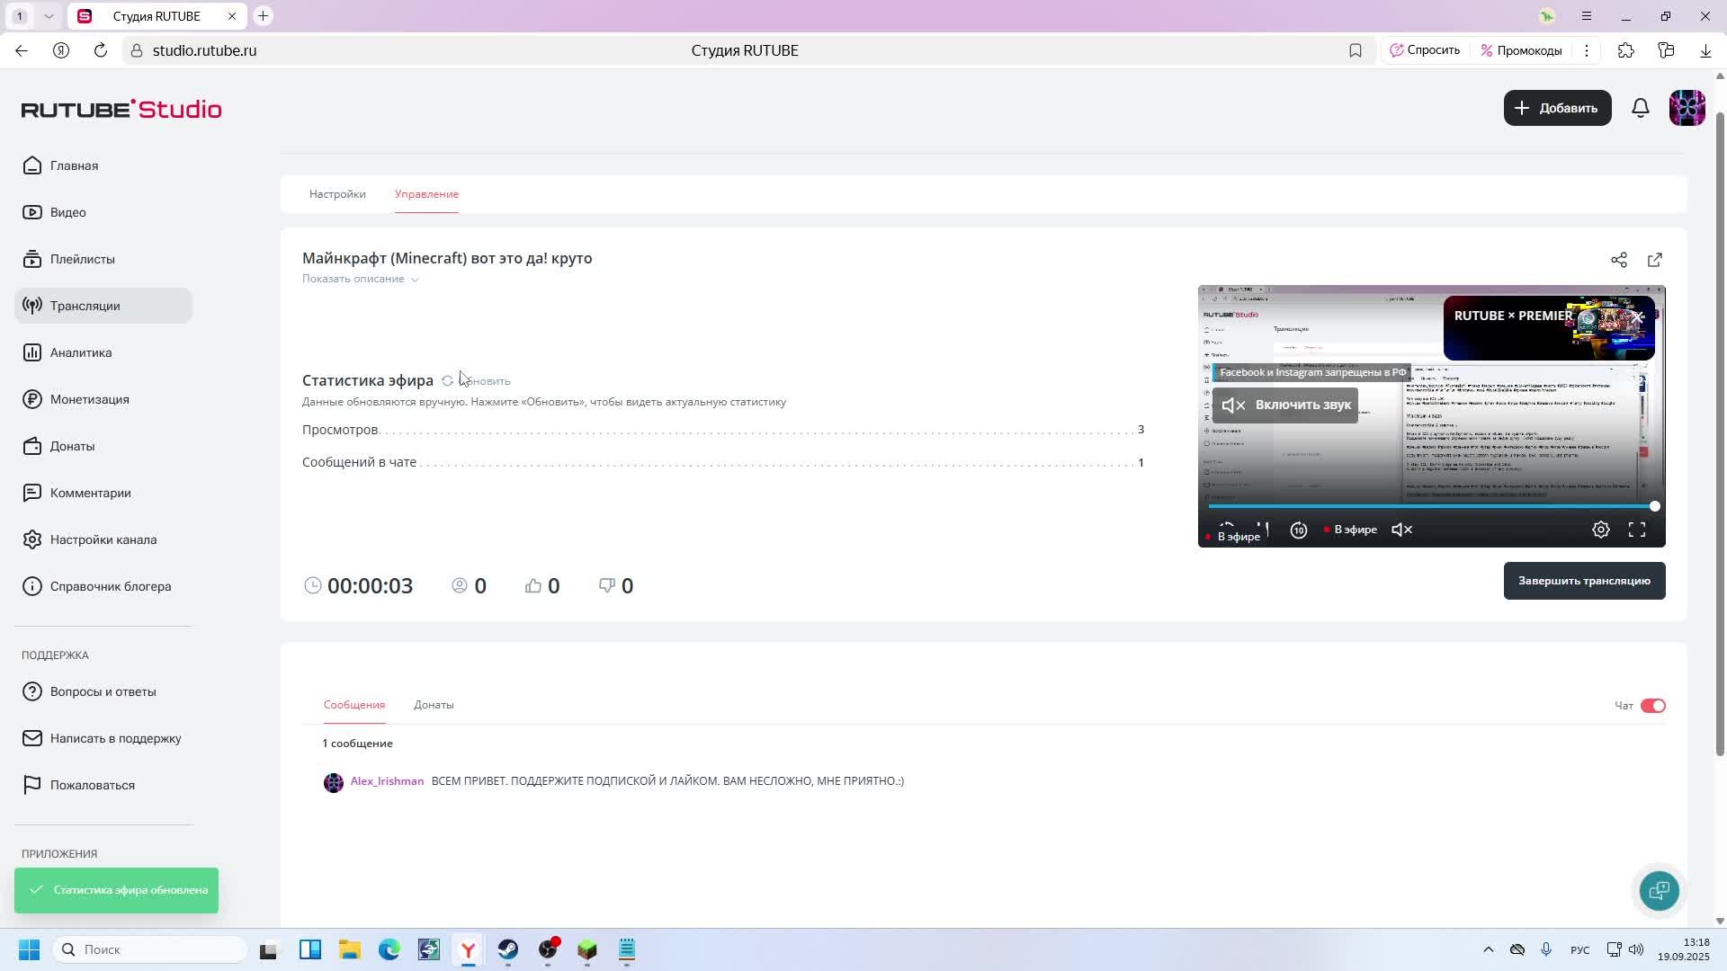
Task: Switch to the Донаты chat tab
Action: click(434, 705)
